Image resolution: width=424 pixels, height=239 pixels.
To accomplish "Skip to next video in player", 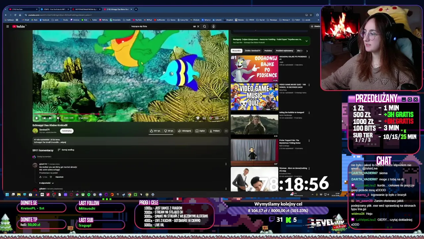I will [50, 118].
